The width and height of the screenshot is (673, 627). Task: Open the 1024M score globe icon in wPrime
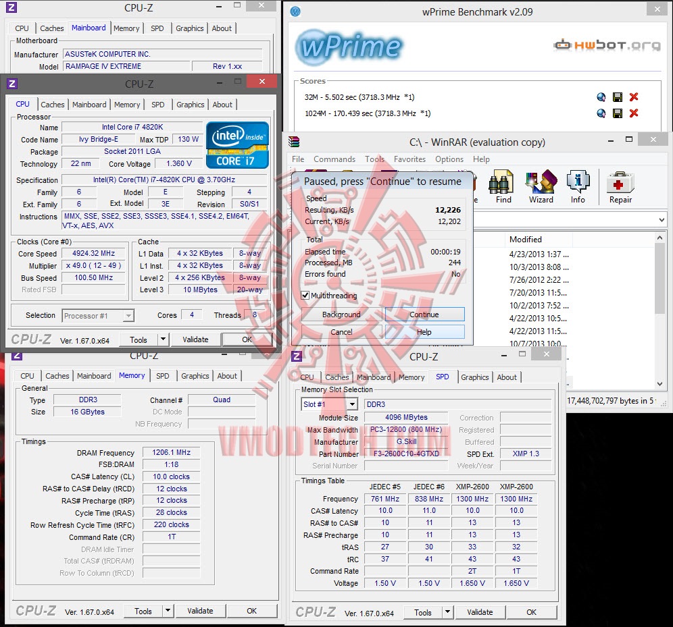601,113
